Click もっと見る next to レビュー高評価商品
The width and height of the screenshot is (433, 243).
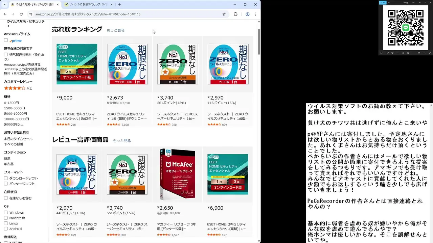[x=122, y=140]
